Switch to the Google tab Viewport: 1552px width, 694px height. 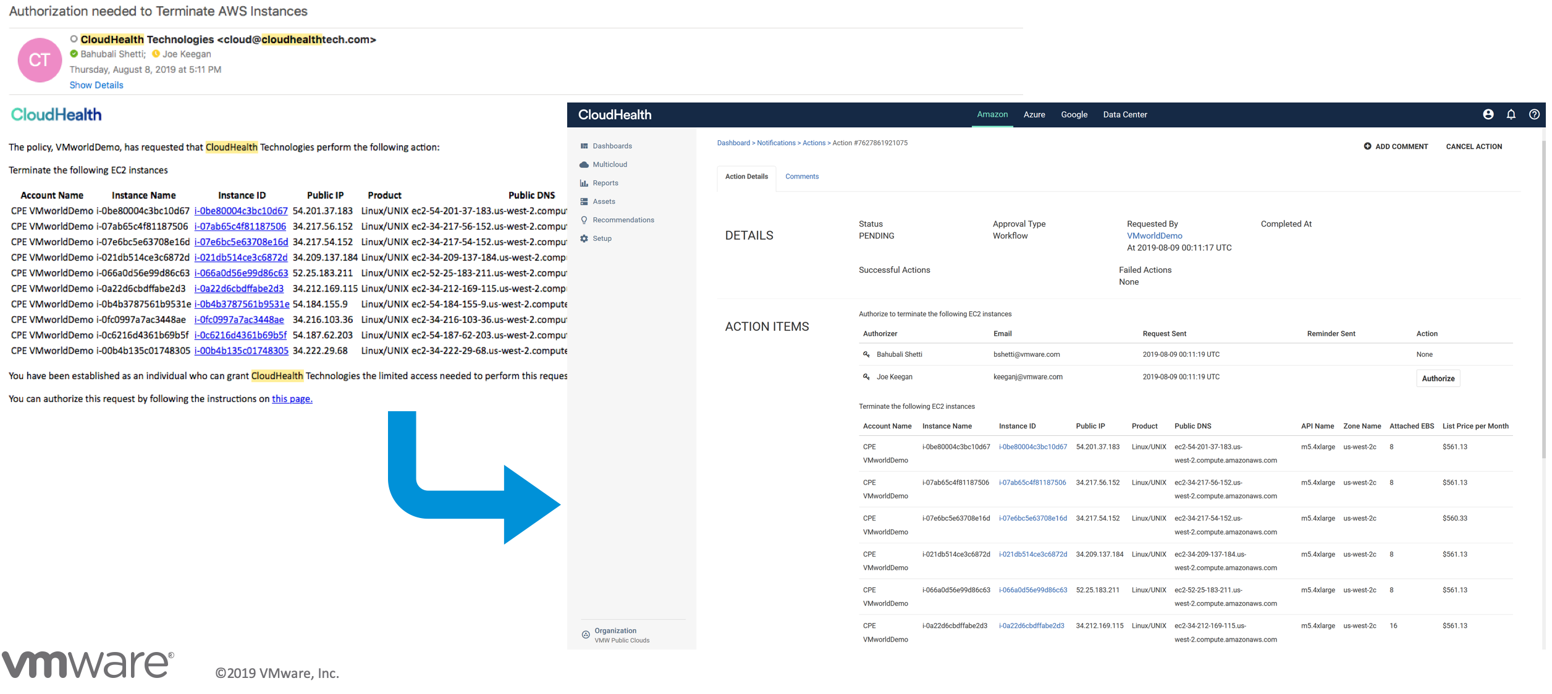coord(1074,115)
